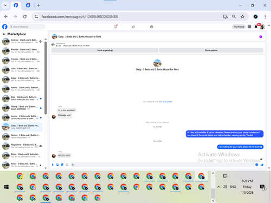Click the Facebook logo icon
271x203 pixels.
click(5, 27)
